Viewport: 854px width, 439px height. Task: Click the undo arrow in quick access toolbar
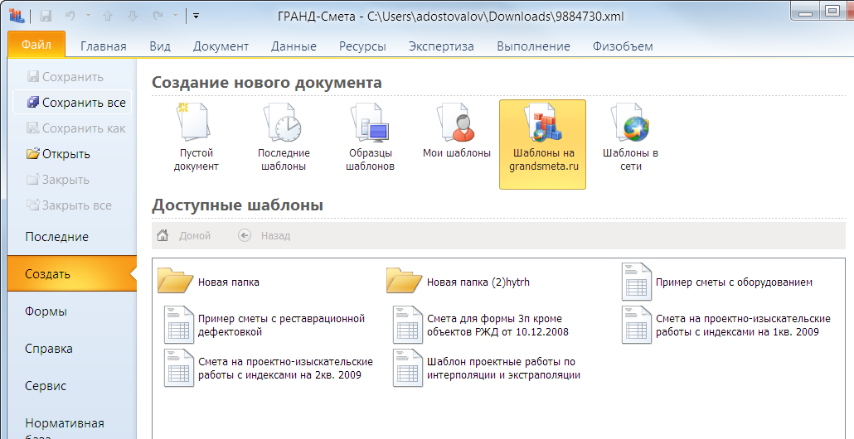(x=70, y=17)
